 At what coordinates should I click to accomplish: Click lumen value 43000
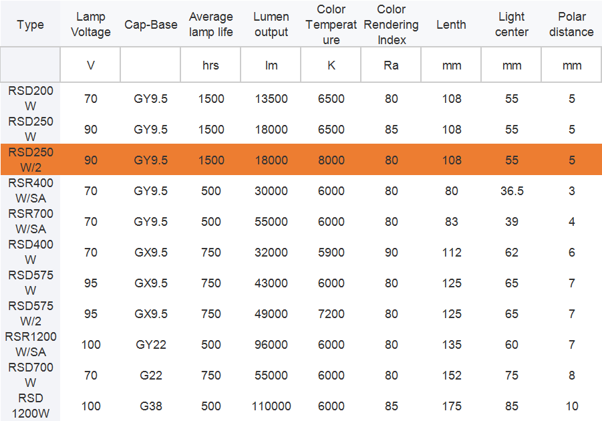[271, 283]
